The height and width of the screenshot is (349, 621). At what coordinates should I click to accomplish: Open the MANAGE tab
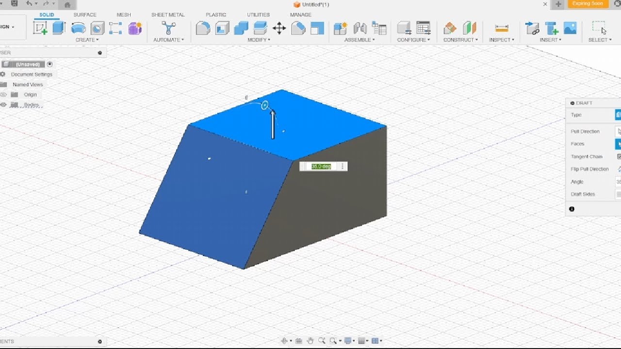[301, 15]
